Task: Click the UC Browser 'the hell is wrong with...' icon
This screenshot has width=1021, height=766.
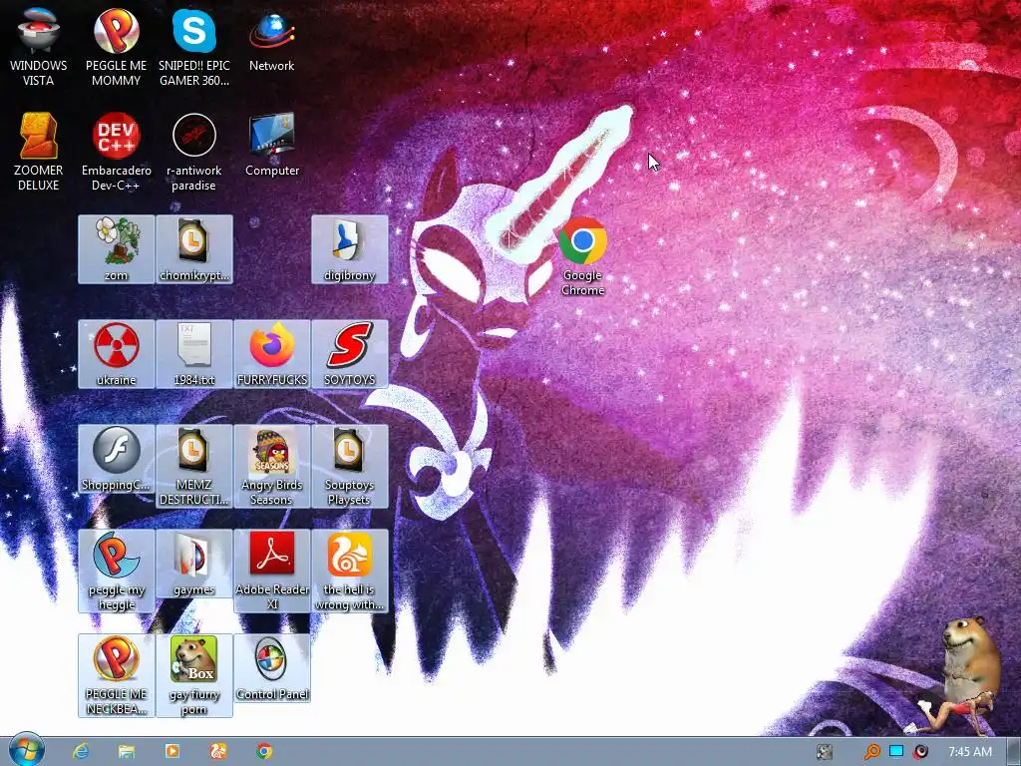Action: pos(350,572)
